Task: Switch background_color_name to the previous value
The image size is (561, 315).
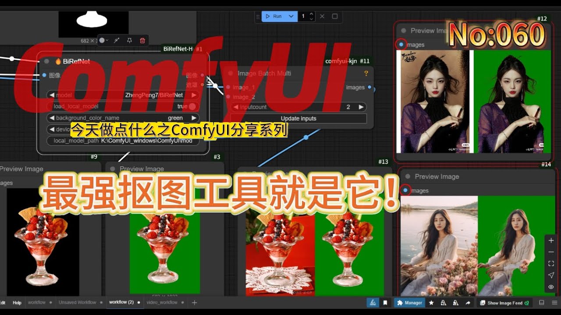Action: (52, 118)
